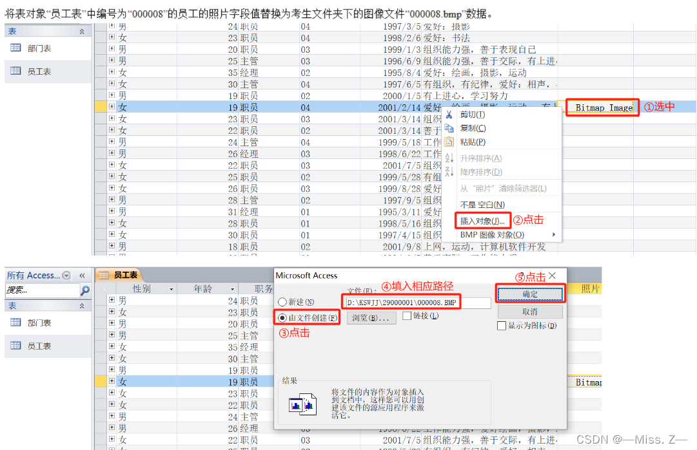
Task: Open the 性别 column filter dropdown arrow
Action: (171, 289)
